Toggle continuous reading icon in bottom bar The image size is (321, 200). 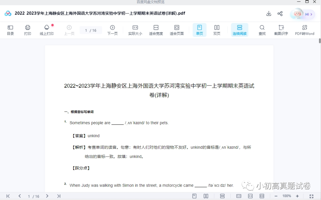coord(222,196)
